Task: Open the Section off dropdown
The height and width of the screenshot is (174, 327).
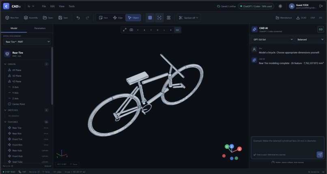Action: [189, 18]
